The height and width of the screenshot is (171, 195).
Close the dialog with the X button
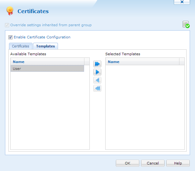pyautogui.click(x=182, y=2)
